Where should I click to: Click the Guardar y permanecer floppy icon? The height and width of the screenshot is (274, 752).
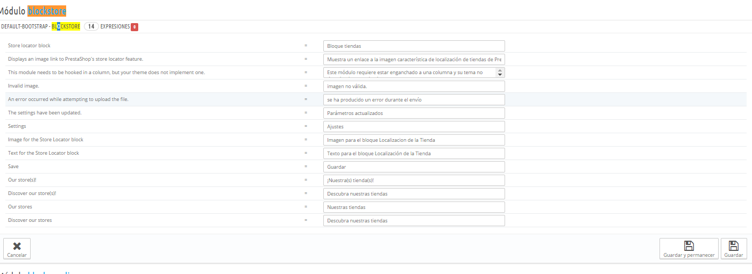(689, 246)
